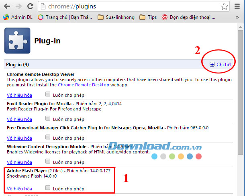Viewport: 245px width, 196px height.
Task: Open the Chrome hamburger menu
Action: click(237, 6)
